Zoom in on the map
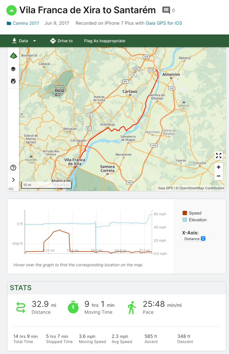 coord(219,167)
